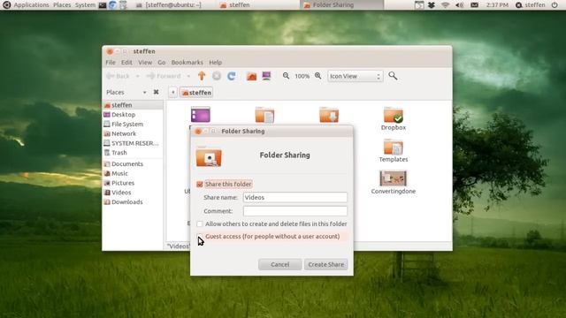Click the steffen path bar button
Viewport: 566px width, 318px height.
[196, 92]
